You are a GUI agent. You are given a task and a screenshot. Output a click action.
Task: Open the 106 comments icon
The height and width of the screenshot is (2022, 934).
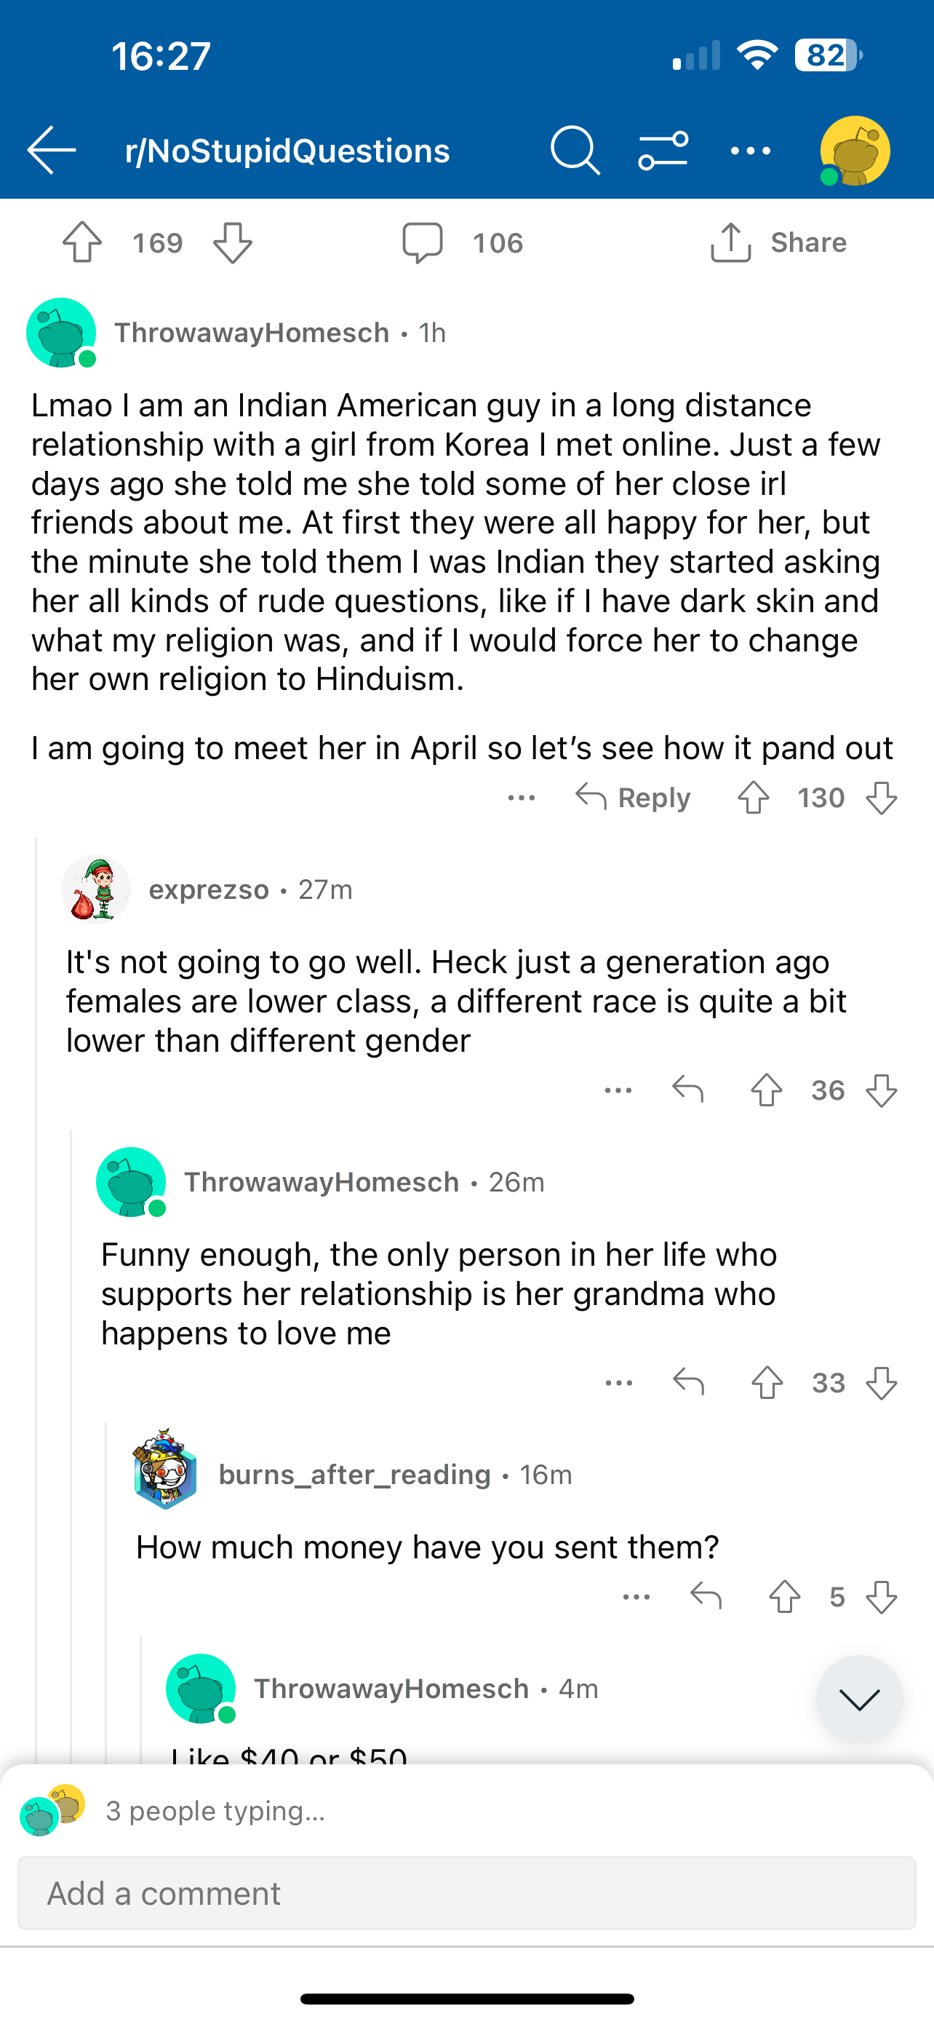pyautogui.click(x=423, y=242)
